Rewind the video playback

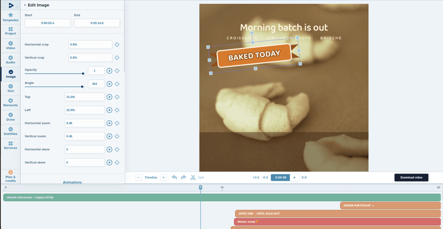tap(265, 177)
